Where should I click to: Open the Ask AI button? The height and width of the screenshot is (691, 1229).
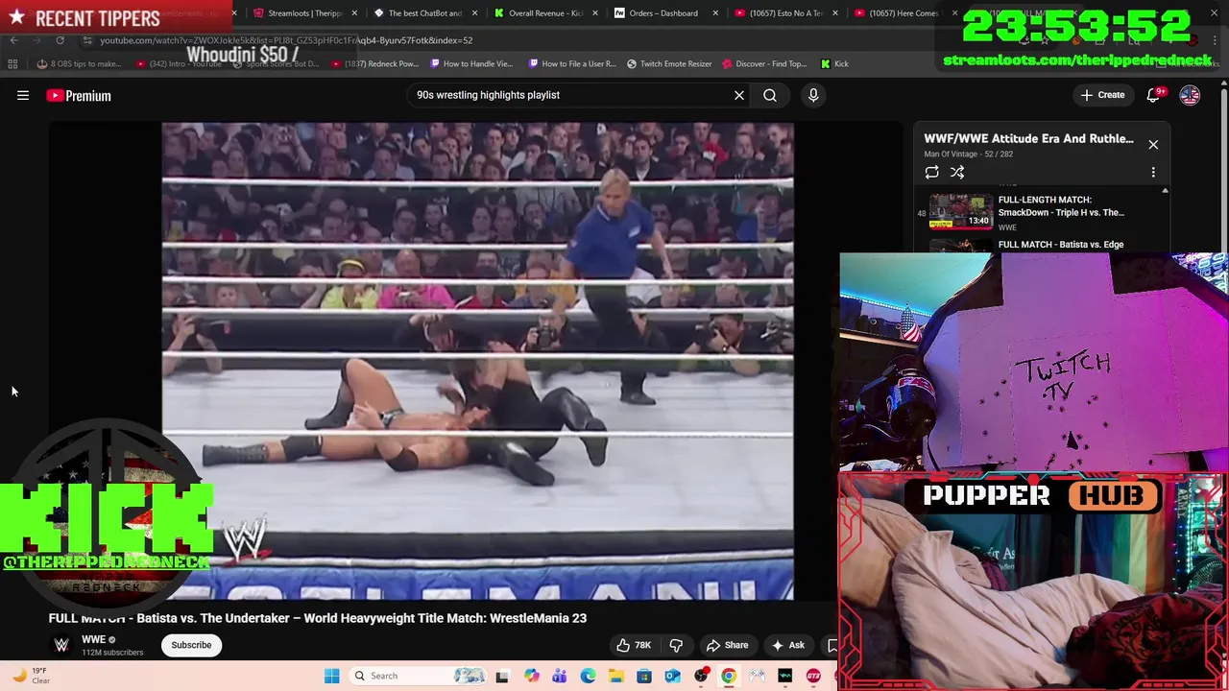click(787, 645)
